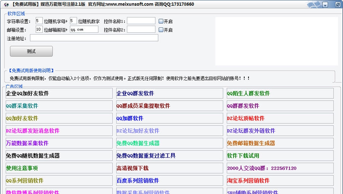Open 淘宝系列营销软件 button

pyautogui.click(x=280, y=180)
